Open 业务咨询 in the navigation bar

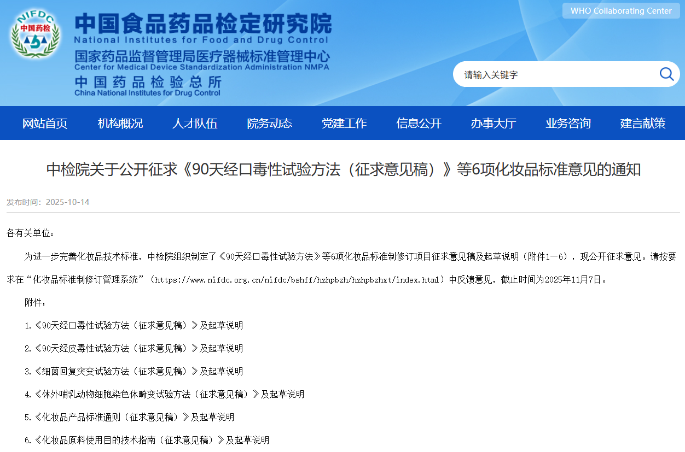click(568, 124)
